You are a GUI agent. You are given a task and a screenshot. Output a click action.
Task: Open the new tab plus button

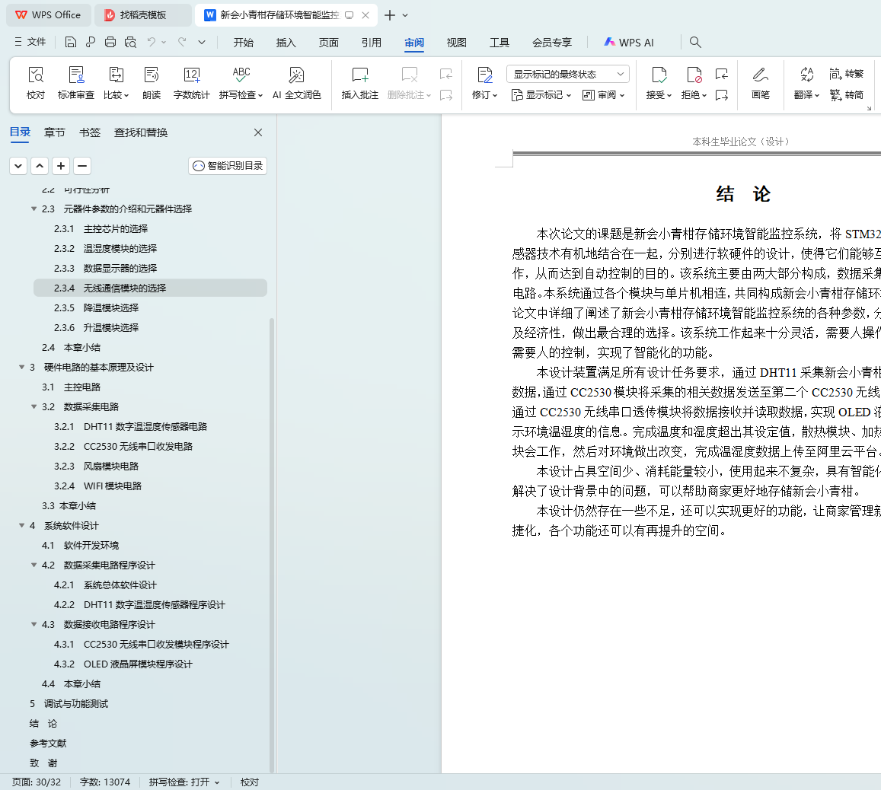point(389,15)
